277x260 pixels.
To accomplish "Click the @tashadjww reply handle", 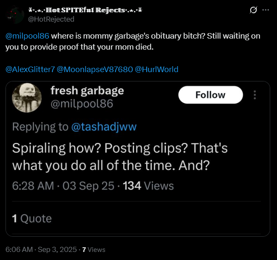I will [104, 127].
